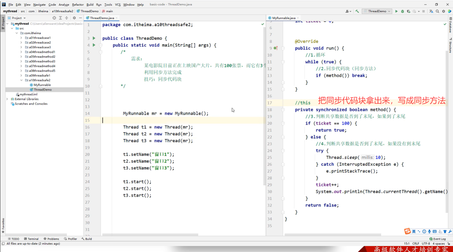Viewport: 453px width, 252px height.
Task: Open the Navigate menu
Action: [x=39, y=5]
